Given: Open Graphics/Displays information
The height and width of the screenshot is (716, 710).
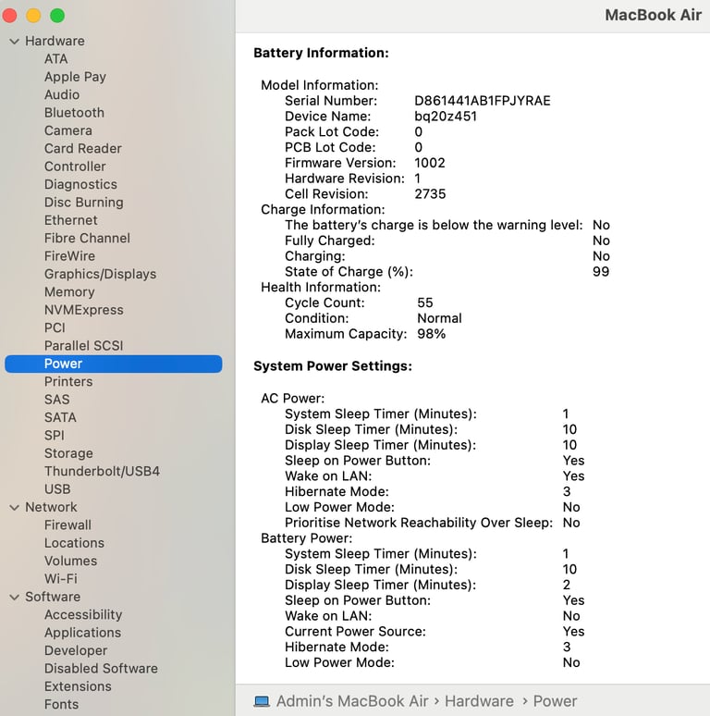Looking at the screenshot, I should pos(101,274).
